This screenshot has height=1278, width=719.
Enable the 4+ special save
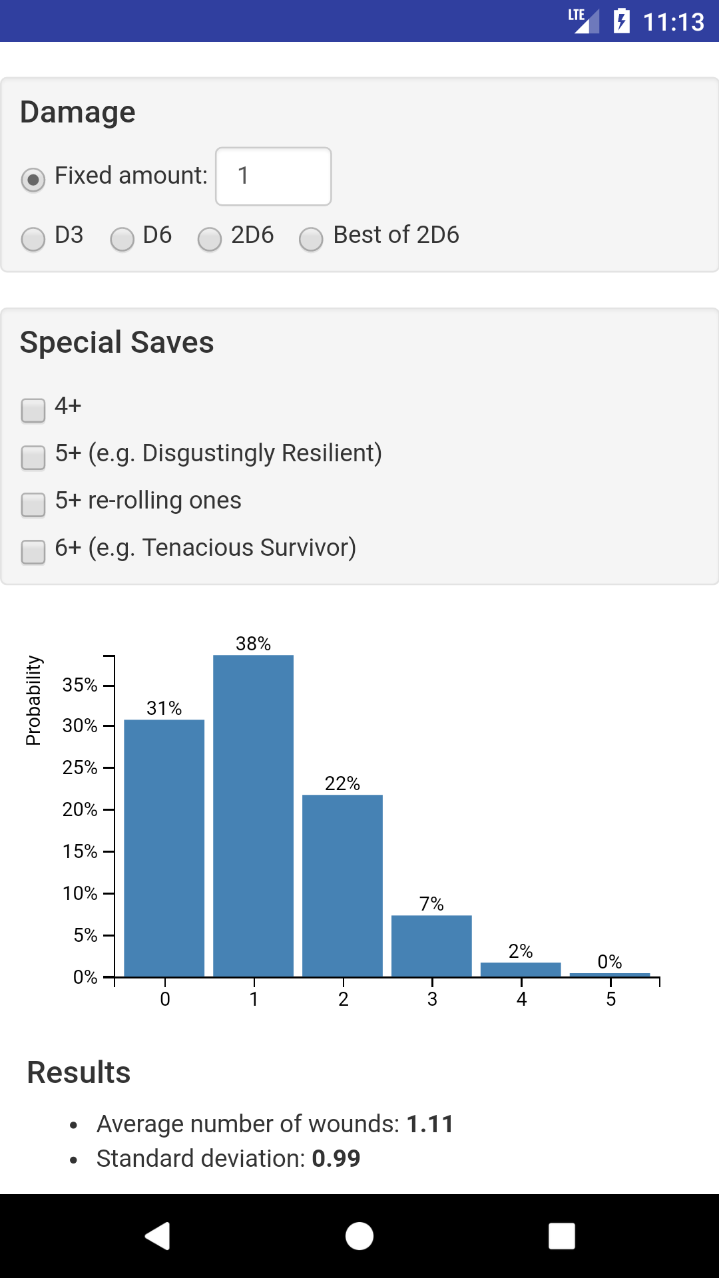point(32,409)
